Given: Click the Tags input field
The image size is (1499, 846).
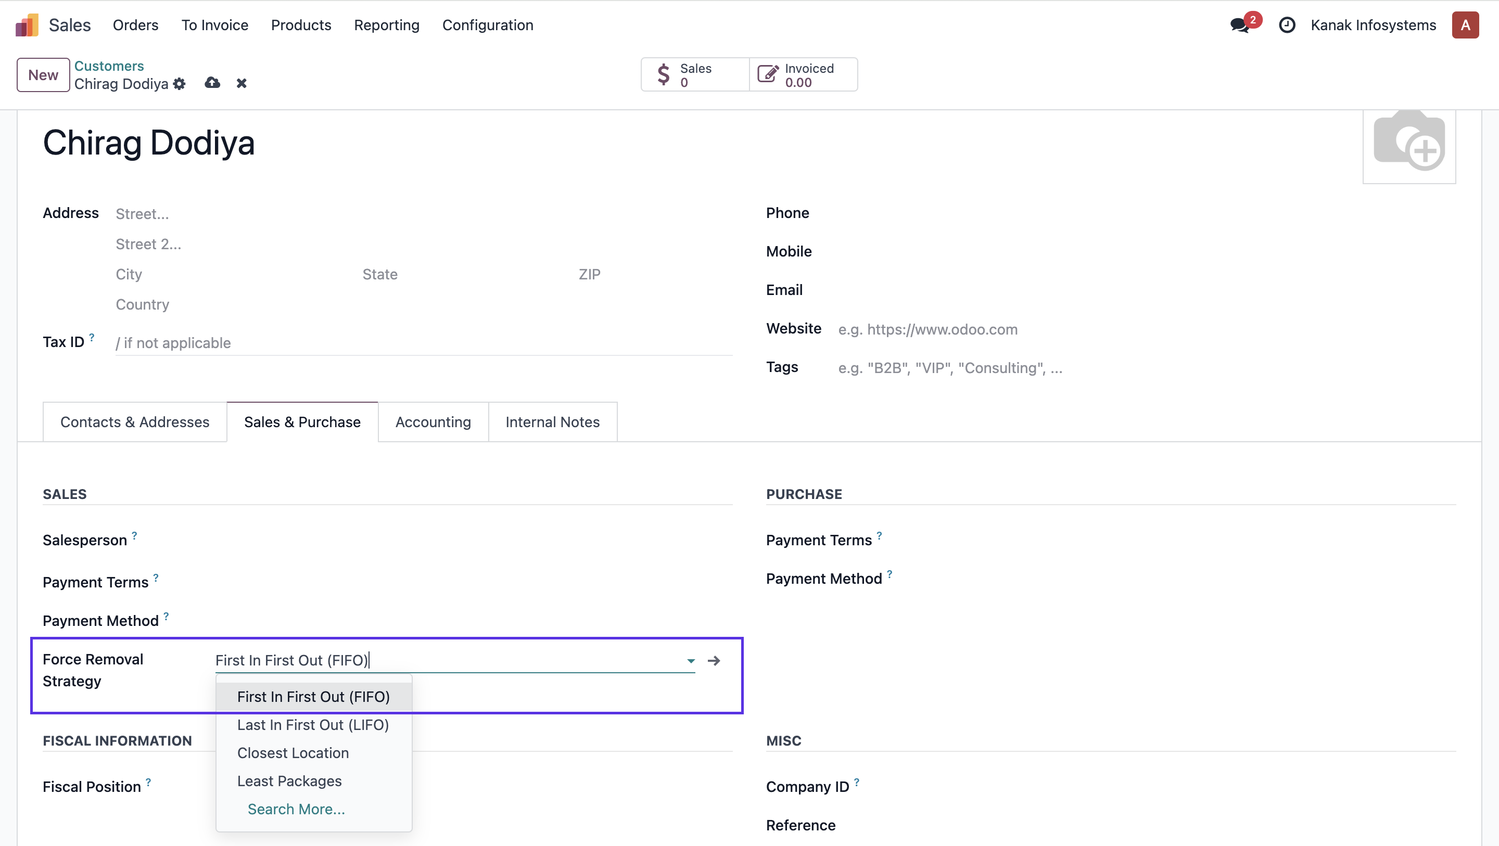Looking at the screenshot, I should (x=1146, y=368).
